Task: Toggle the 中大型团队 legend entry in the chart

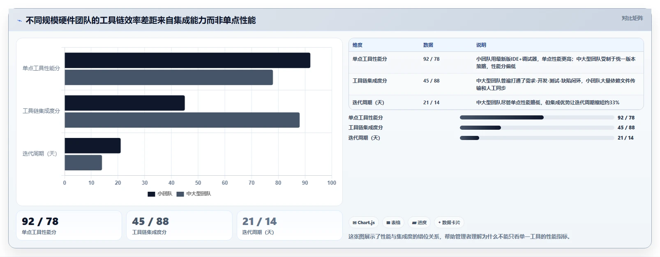Action: [x=194, y=194]
